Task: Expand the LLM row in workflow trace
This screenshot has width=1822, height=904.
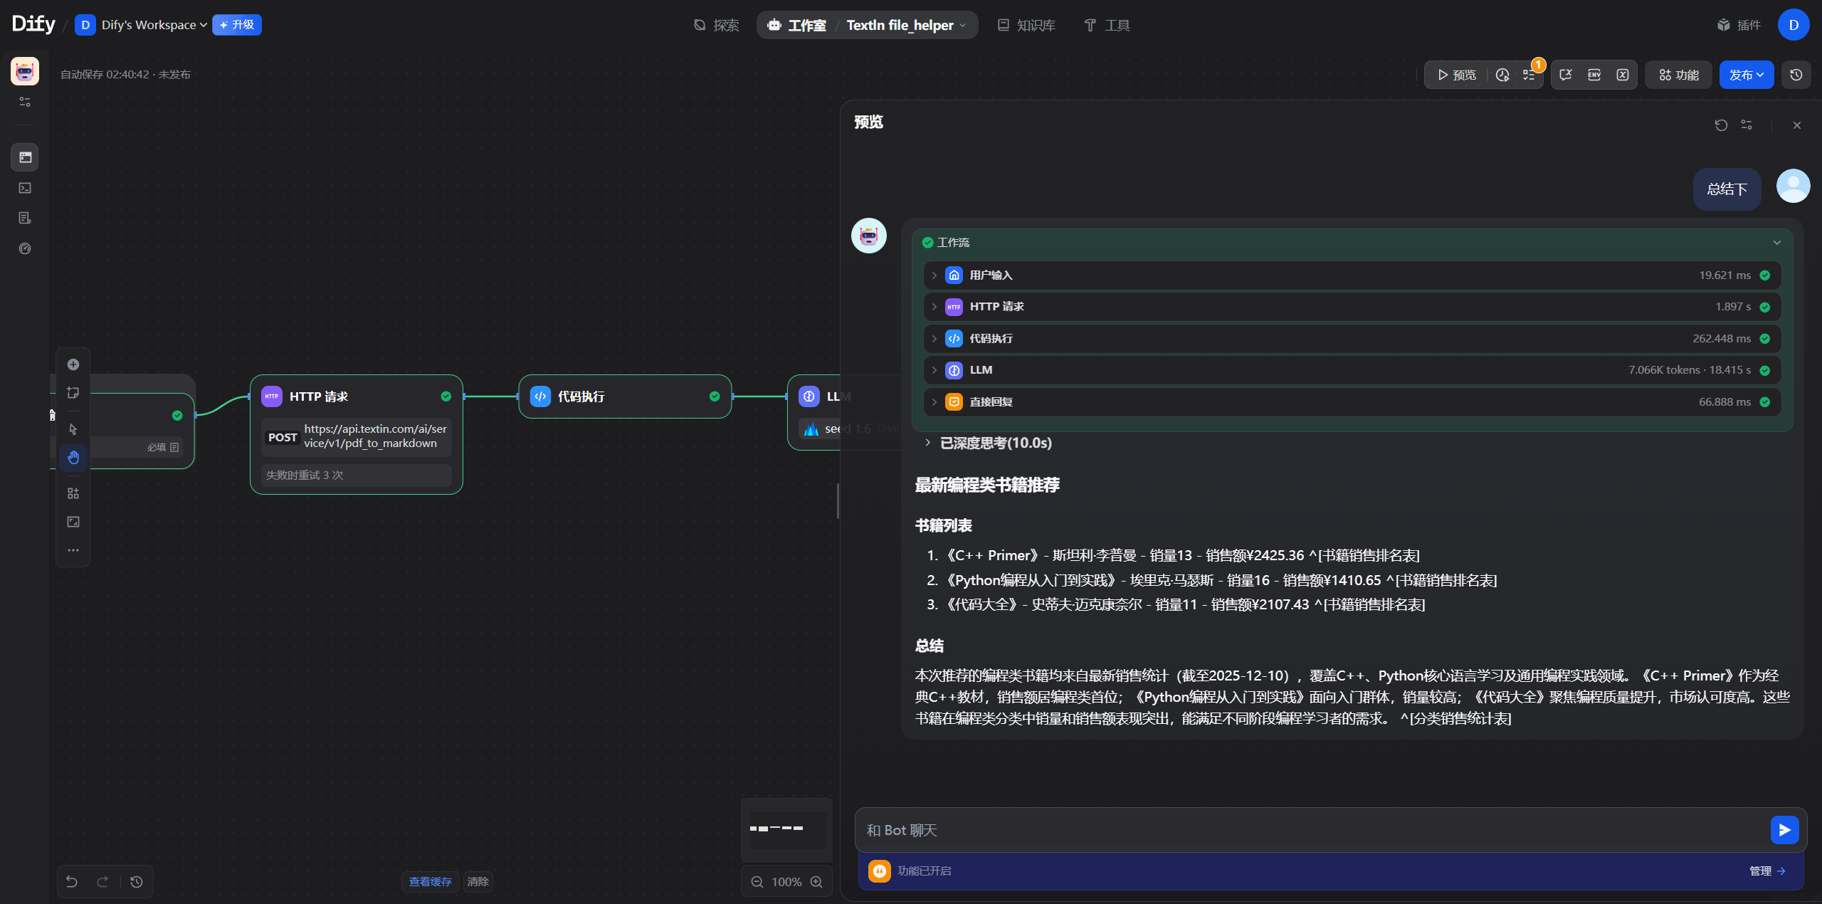Action: 934,370
